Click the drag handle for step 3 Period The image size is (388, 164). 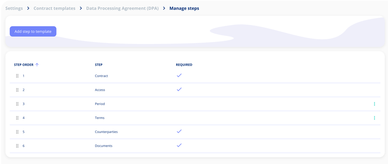[x=17, y=104]
